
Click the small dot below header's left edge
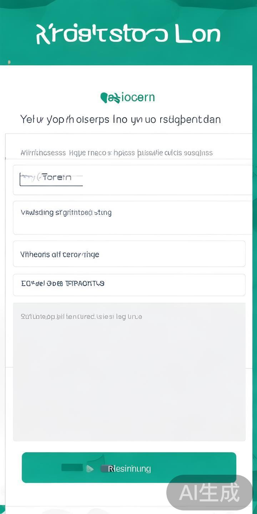(x=9, y=62)
